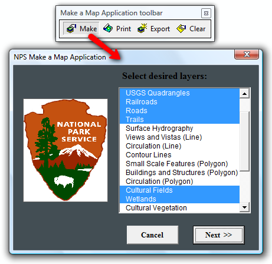Close the Make a Map Application toolbar

pyautogui.click(x=206, y=13)
